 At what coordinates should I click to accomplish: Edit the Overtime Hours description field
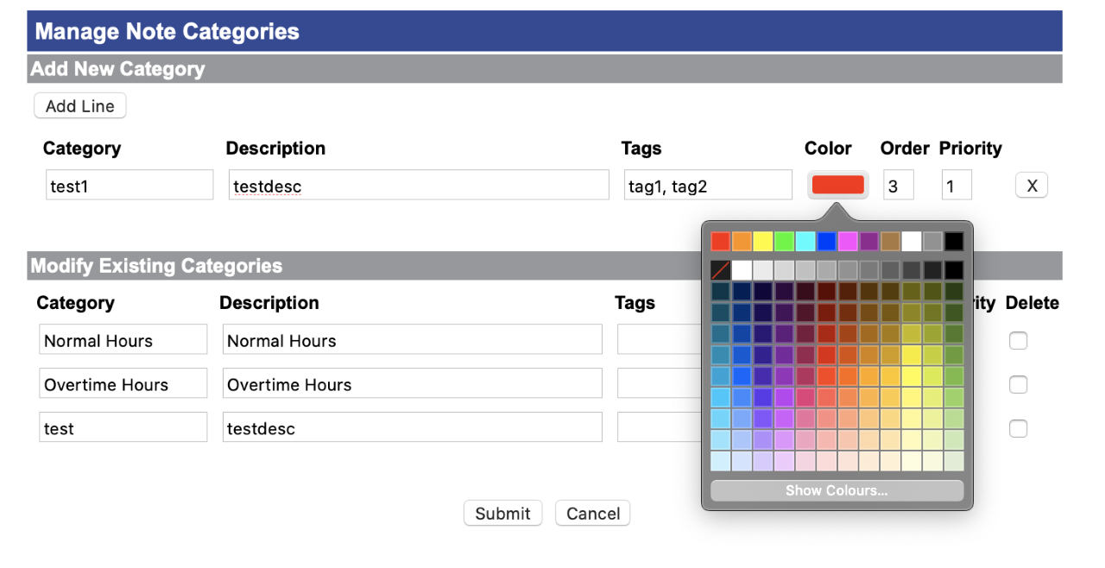(x=411, y=384)
